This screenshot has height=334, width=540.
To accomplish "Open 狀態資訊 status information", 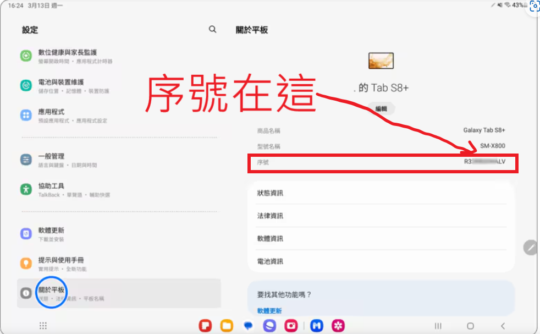I will (381, 193).
